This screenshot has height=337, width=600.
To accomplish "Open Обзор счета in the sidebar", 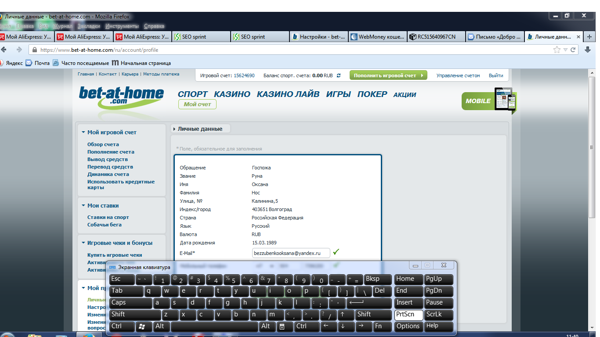I will tap(103, 144).
